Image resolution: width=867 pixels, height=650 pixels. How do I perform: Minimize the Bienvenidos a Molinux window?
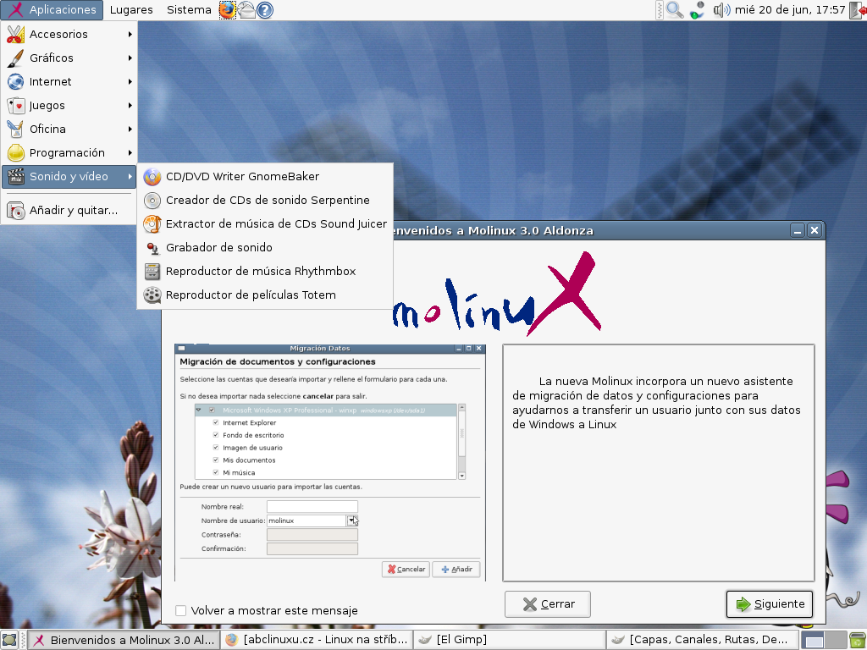[798, 231]
